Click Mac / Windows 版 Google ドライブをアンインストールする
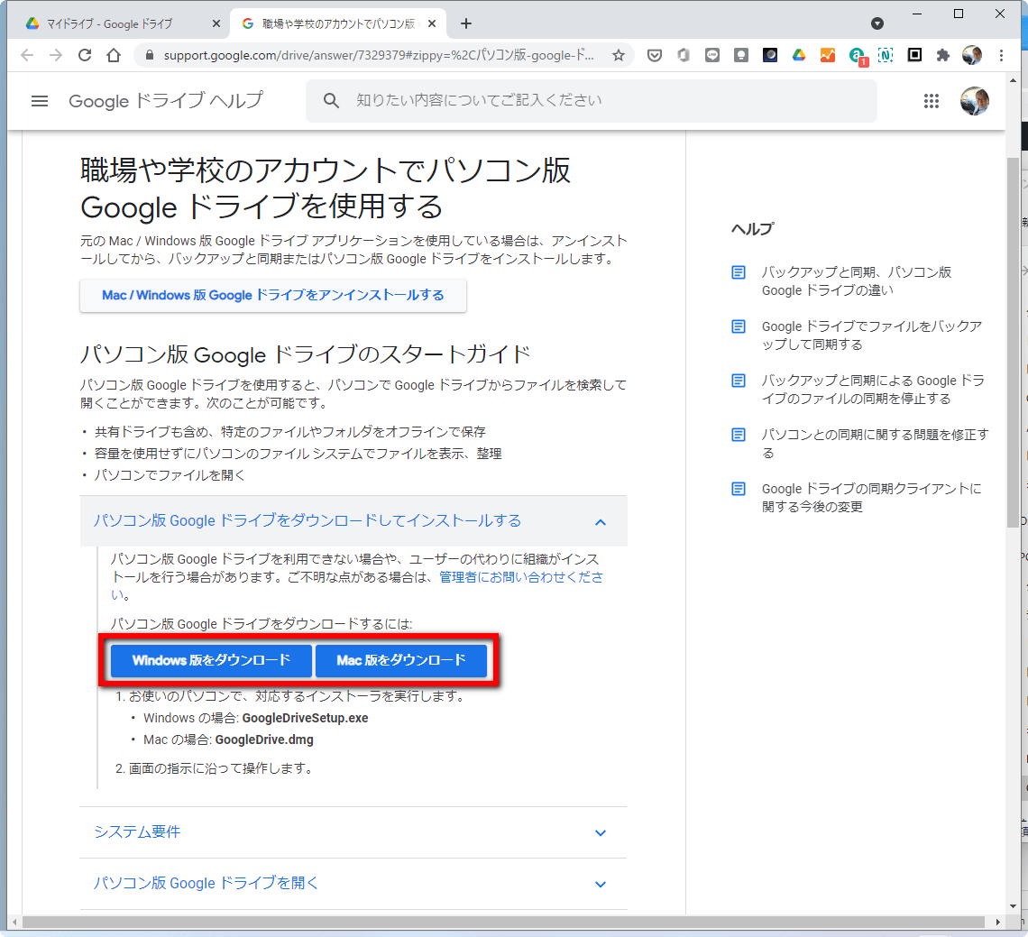Viewport: 1028px width, 937px height. (x=272, y=295)
